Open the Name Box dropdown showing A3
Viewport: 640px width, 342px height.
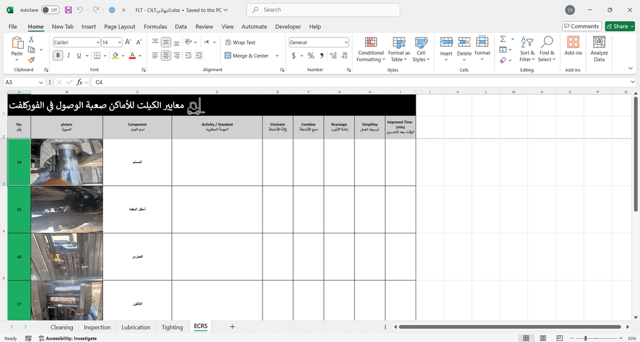(x=41, y=82)
